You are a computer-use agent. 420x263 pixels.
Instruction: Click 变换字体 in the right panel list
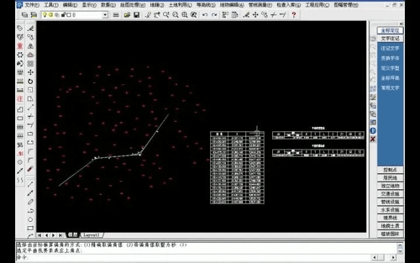click(x=390, y=58)
